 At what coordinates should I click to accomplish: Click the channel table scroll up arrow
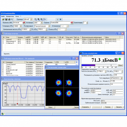[76, 62]
